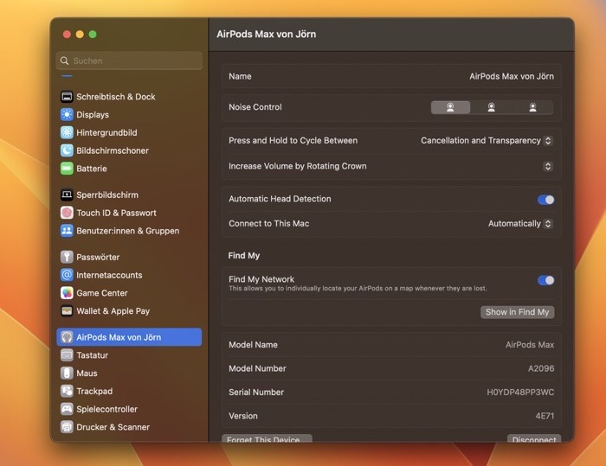Open Displays settings in sidebar
Viewport: 606px width, 466px height.
click(x=93, y=115)
